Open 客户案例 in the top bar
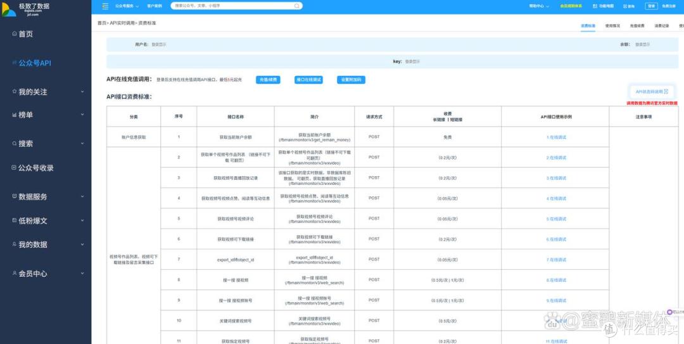This screenshot has height=344, width=684. click(155, 6)
